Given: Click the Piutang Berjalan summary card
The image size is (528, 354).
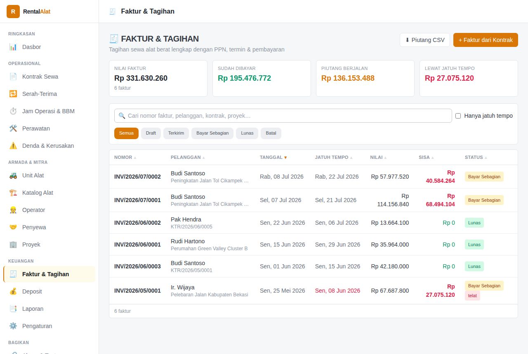Looking at the screenshot, I should [365, 79].
